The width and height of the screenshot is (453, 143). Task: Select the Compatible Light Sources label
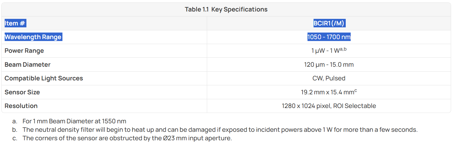coord(44,78)
